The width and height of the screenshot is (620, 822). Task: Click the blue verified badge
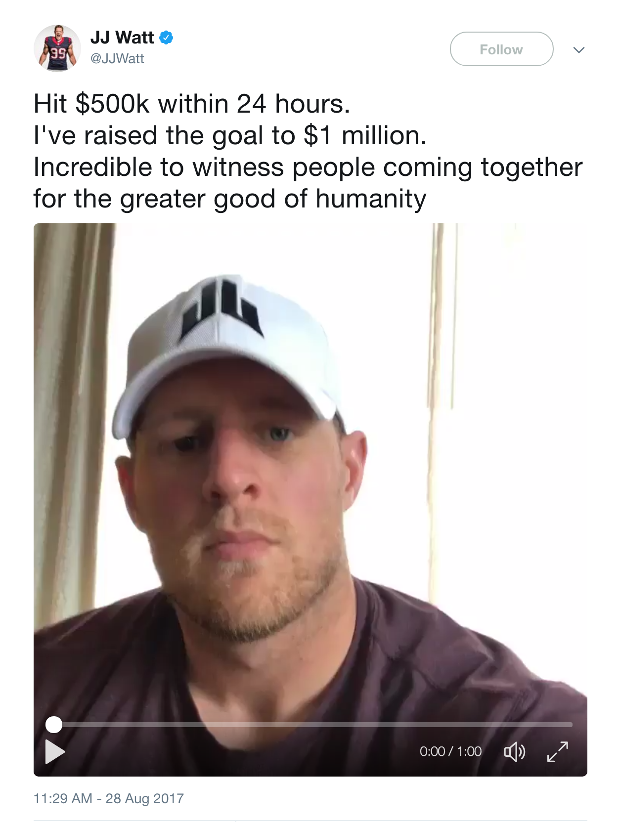point(166,38)
